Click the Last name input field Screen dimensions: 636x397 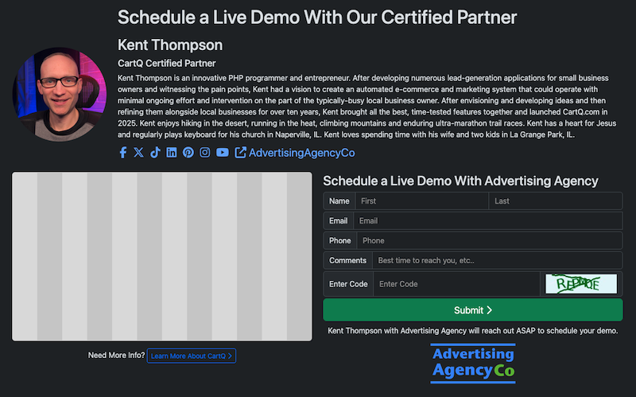click(x=555, y=201)
